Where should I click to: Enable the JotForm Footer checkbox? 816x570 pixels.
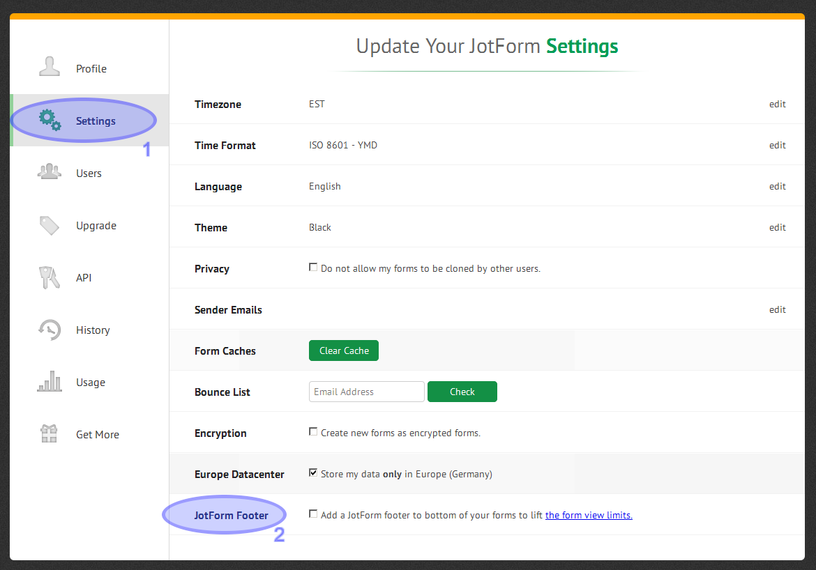click(x=313, y=514)
